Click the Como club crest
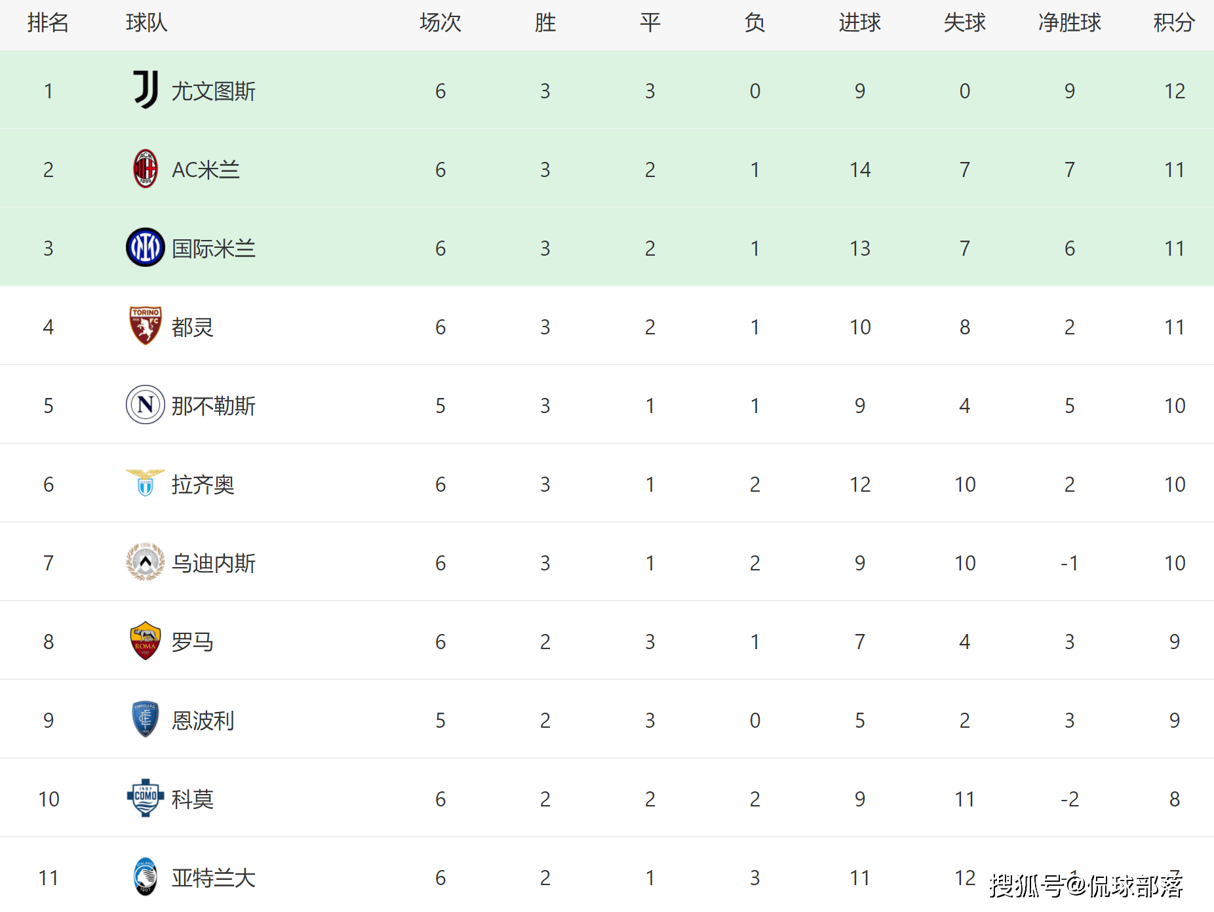 146,798
